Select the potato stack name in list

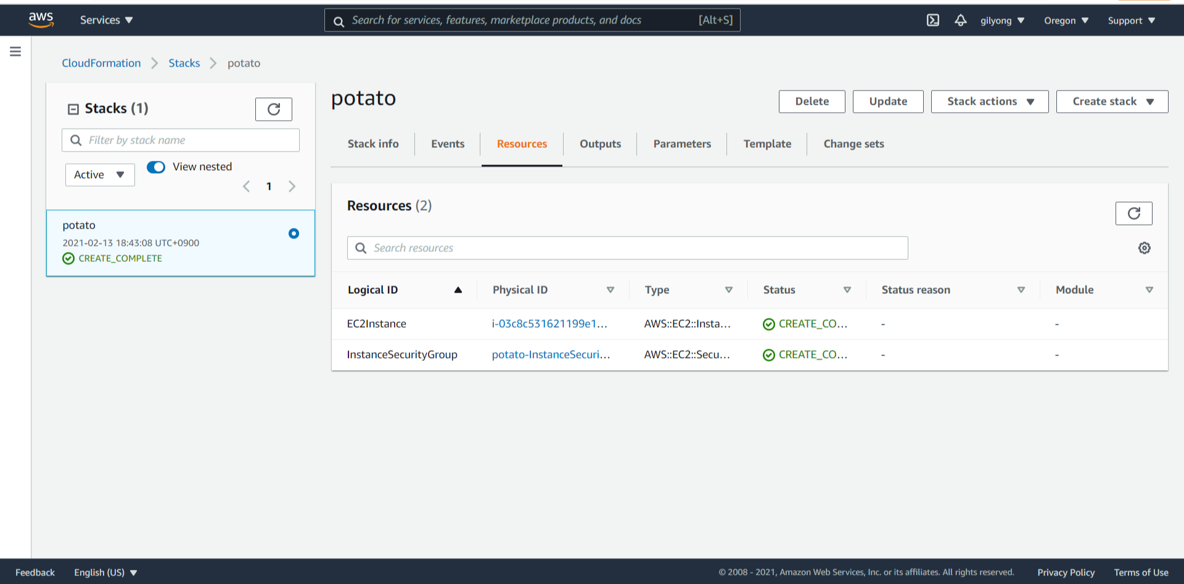coord(79,225)
